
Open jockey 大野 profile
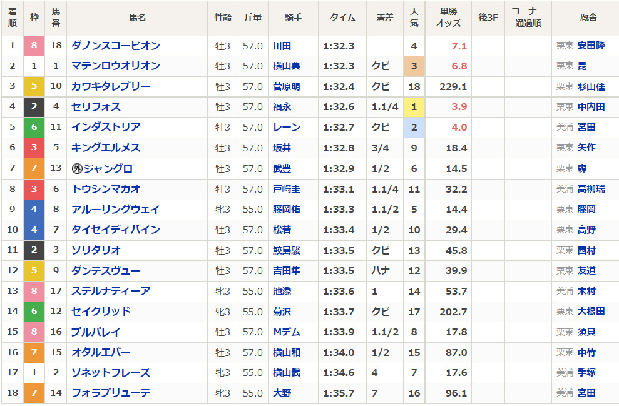coord(282,393)
